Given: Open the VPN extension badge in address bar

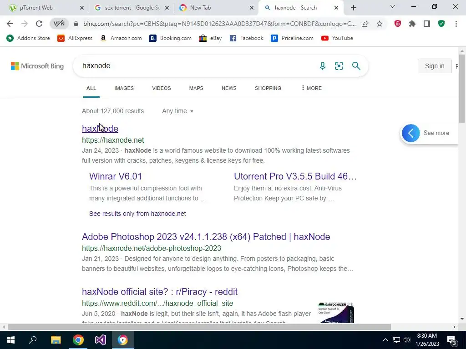Looking at the screenshot, I should click(59, 24).
